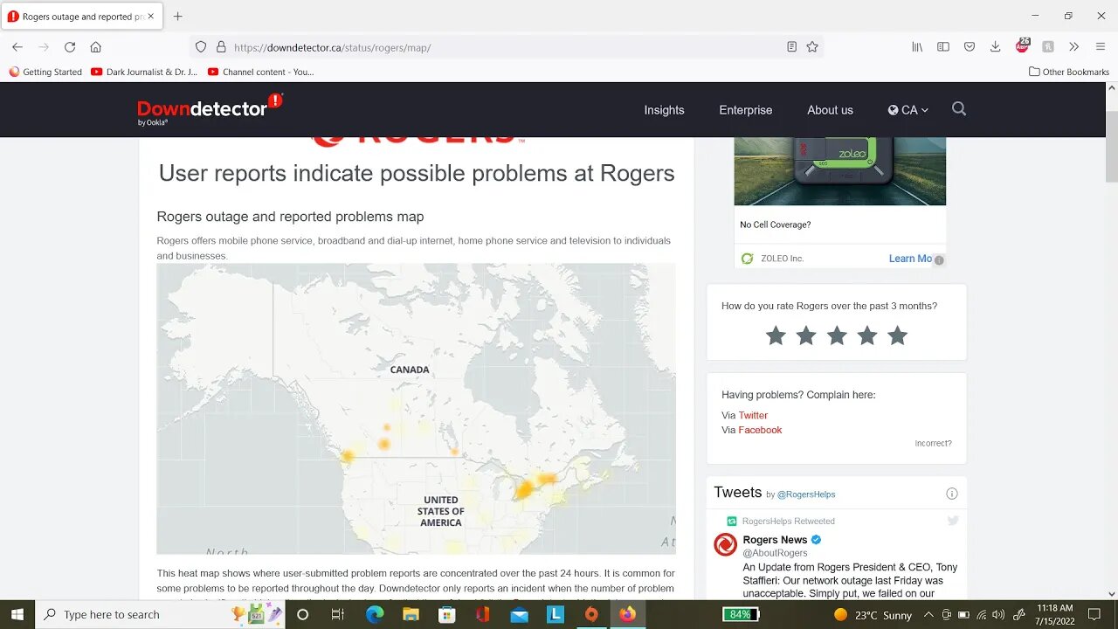Launch Microsoft Edge from taskbar
Image resolution: width=1118 pixels, height=629 pixels.
pyautogui.click(x=375, y=614)
